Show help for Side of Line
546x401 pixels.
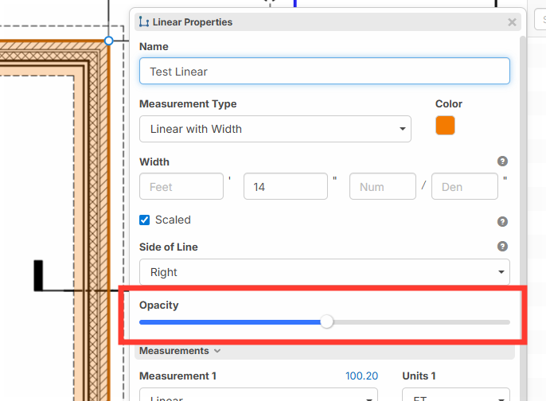tap(502, 247)
